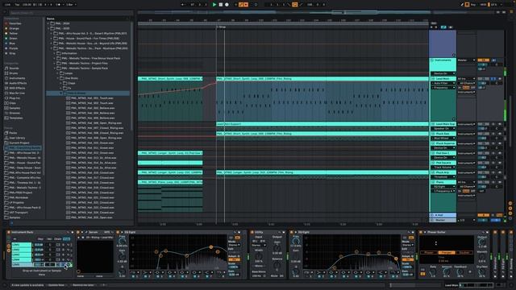Select the Orange collection
Image resolution: width=516 pixels, height=290 pixels.
[x=14, y=29]
